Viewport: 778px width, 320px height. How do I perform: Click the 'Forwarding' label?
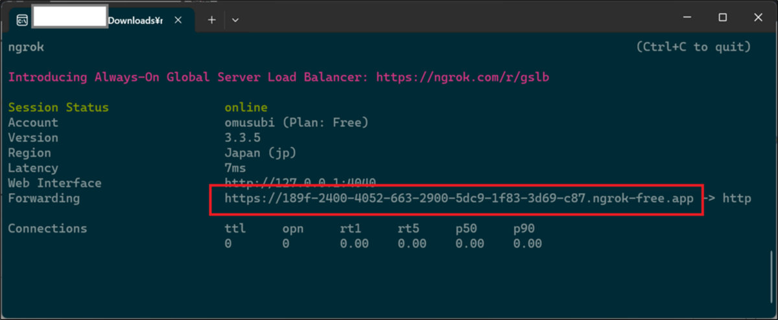point(44,198)
